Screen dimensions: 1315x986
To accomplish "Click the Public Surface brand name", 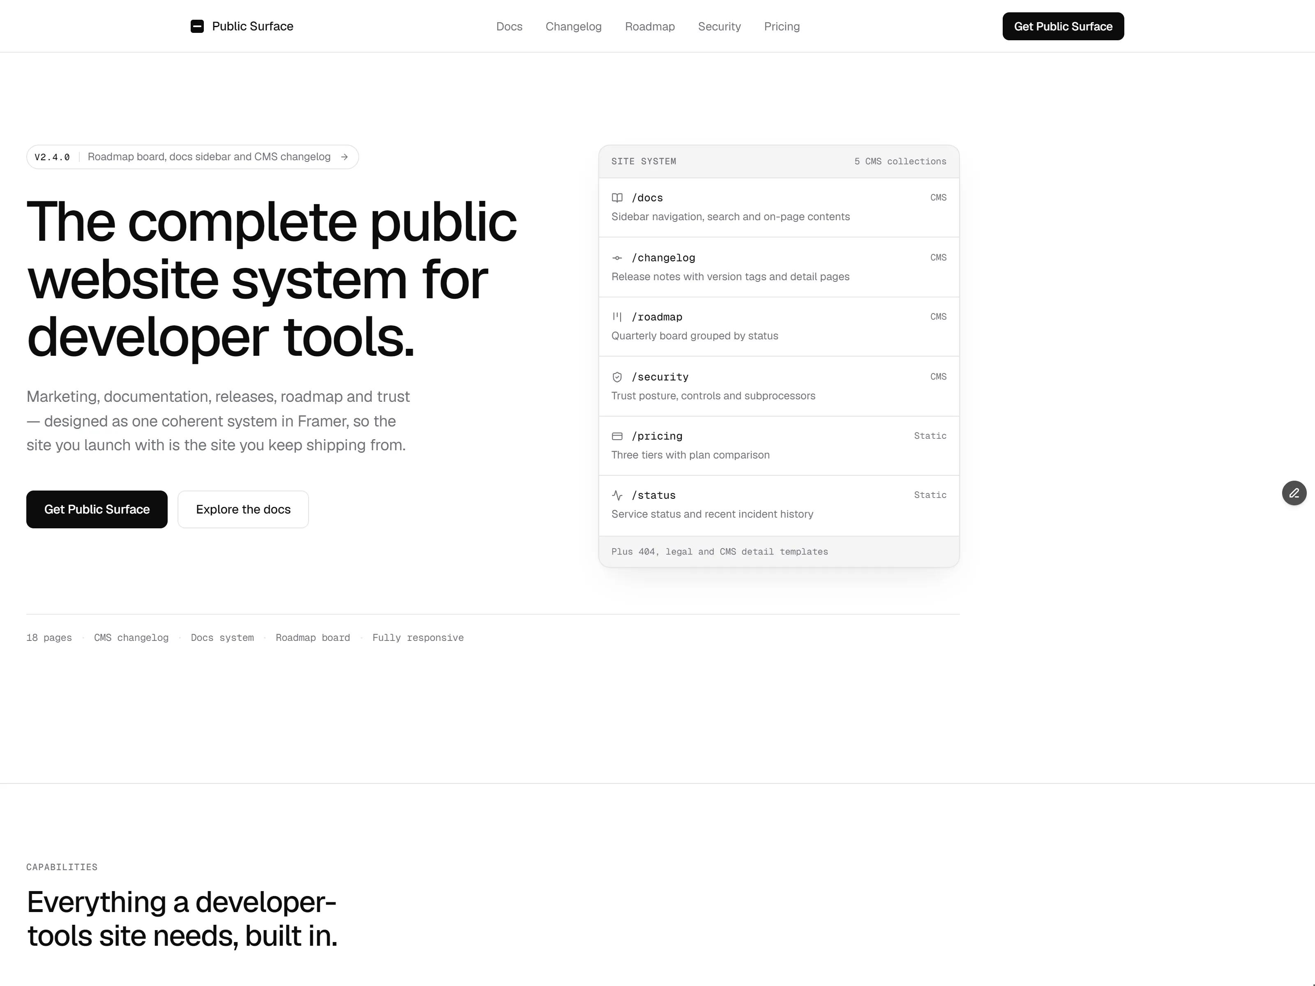I will [x=253, y=26].
